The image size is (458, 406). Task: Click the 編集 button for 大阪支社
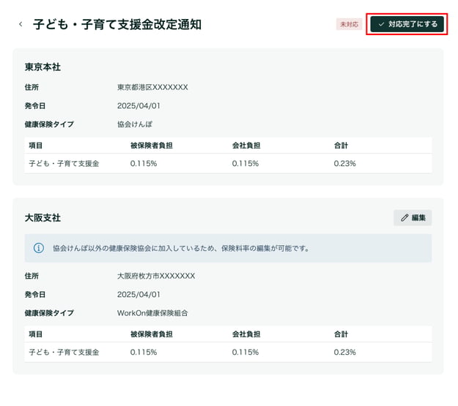point(413,217)
